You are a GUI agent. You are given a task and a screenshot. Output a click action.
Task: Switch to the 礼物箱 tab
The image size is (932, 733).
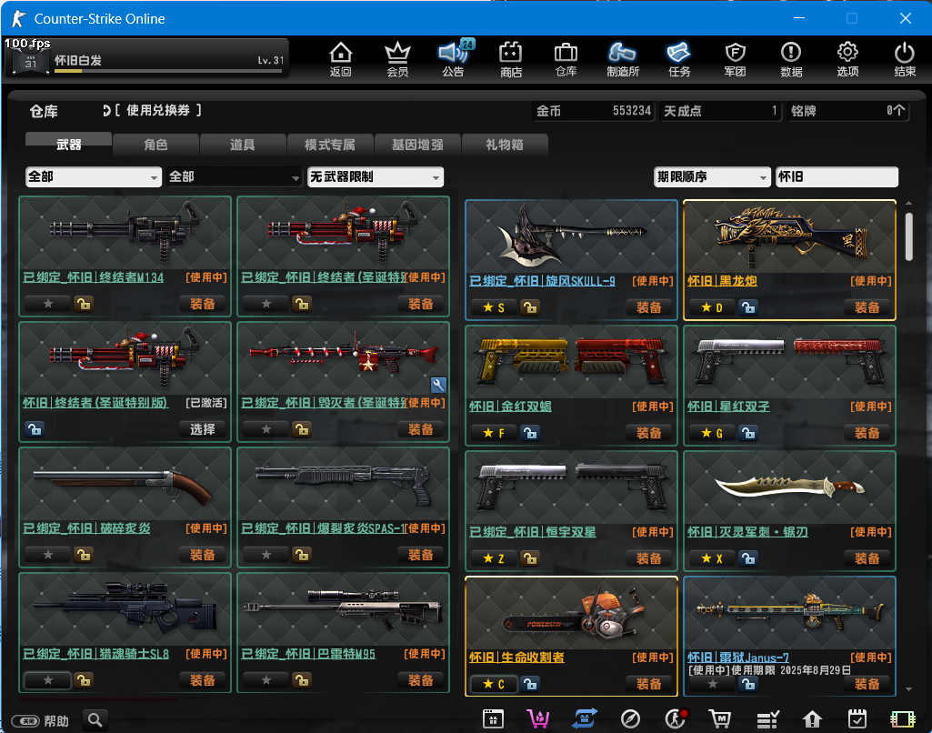pyautogui.click(x=505, y=144)
